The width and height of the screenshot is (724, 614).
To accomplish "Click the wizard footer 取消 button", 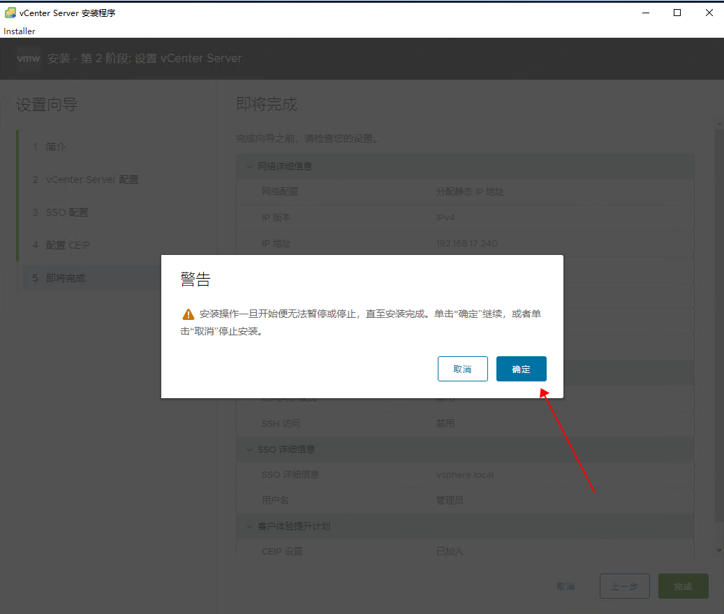I will pos(566,586).
